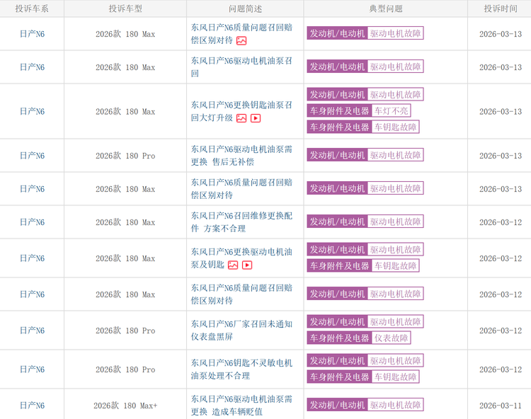Open 日产N6 link in the 2026-03-11 row
This screenshot has height=419, width=531.
32,406
